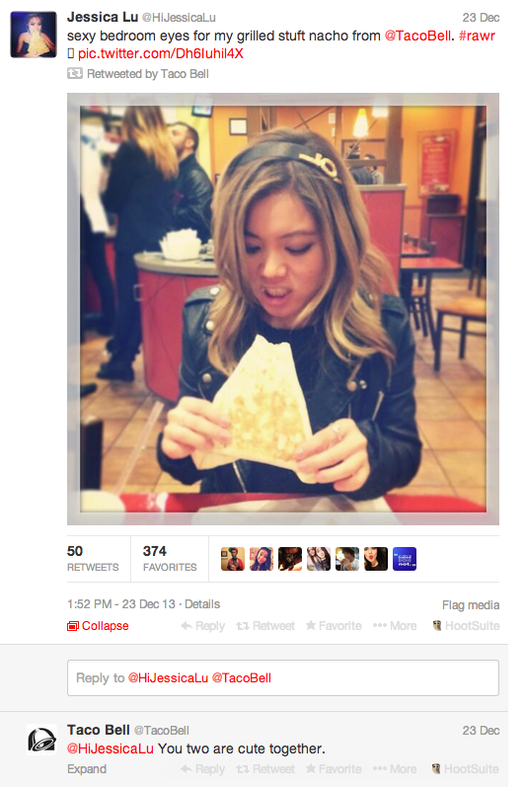Collapse the expanded tweet

(98, 626)
